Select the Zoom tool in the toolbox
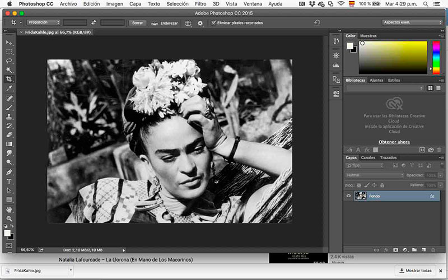 pos(9,219)
